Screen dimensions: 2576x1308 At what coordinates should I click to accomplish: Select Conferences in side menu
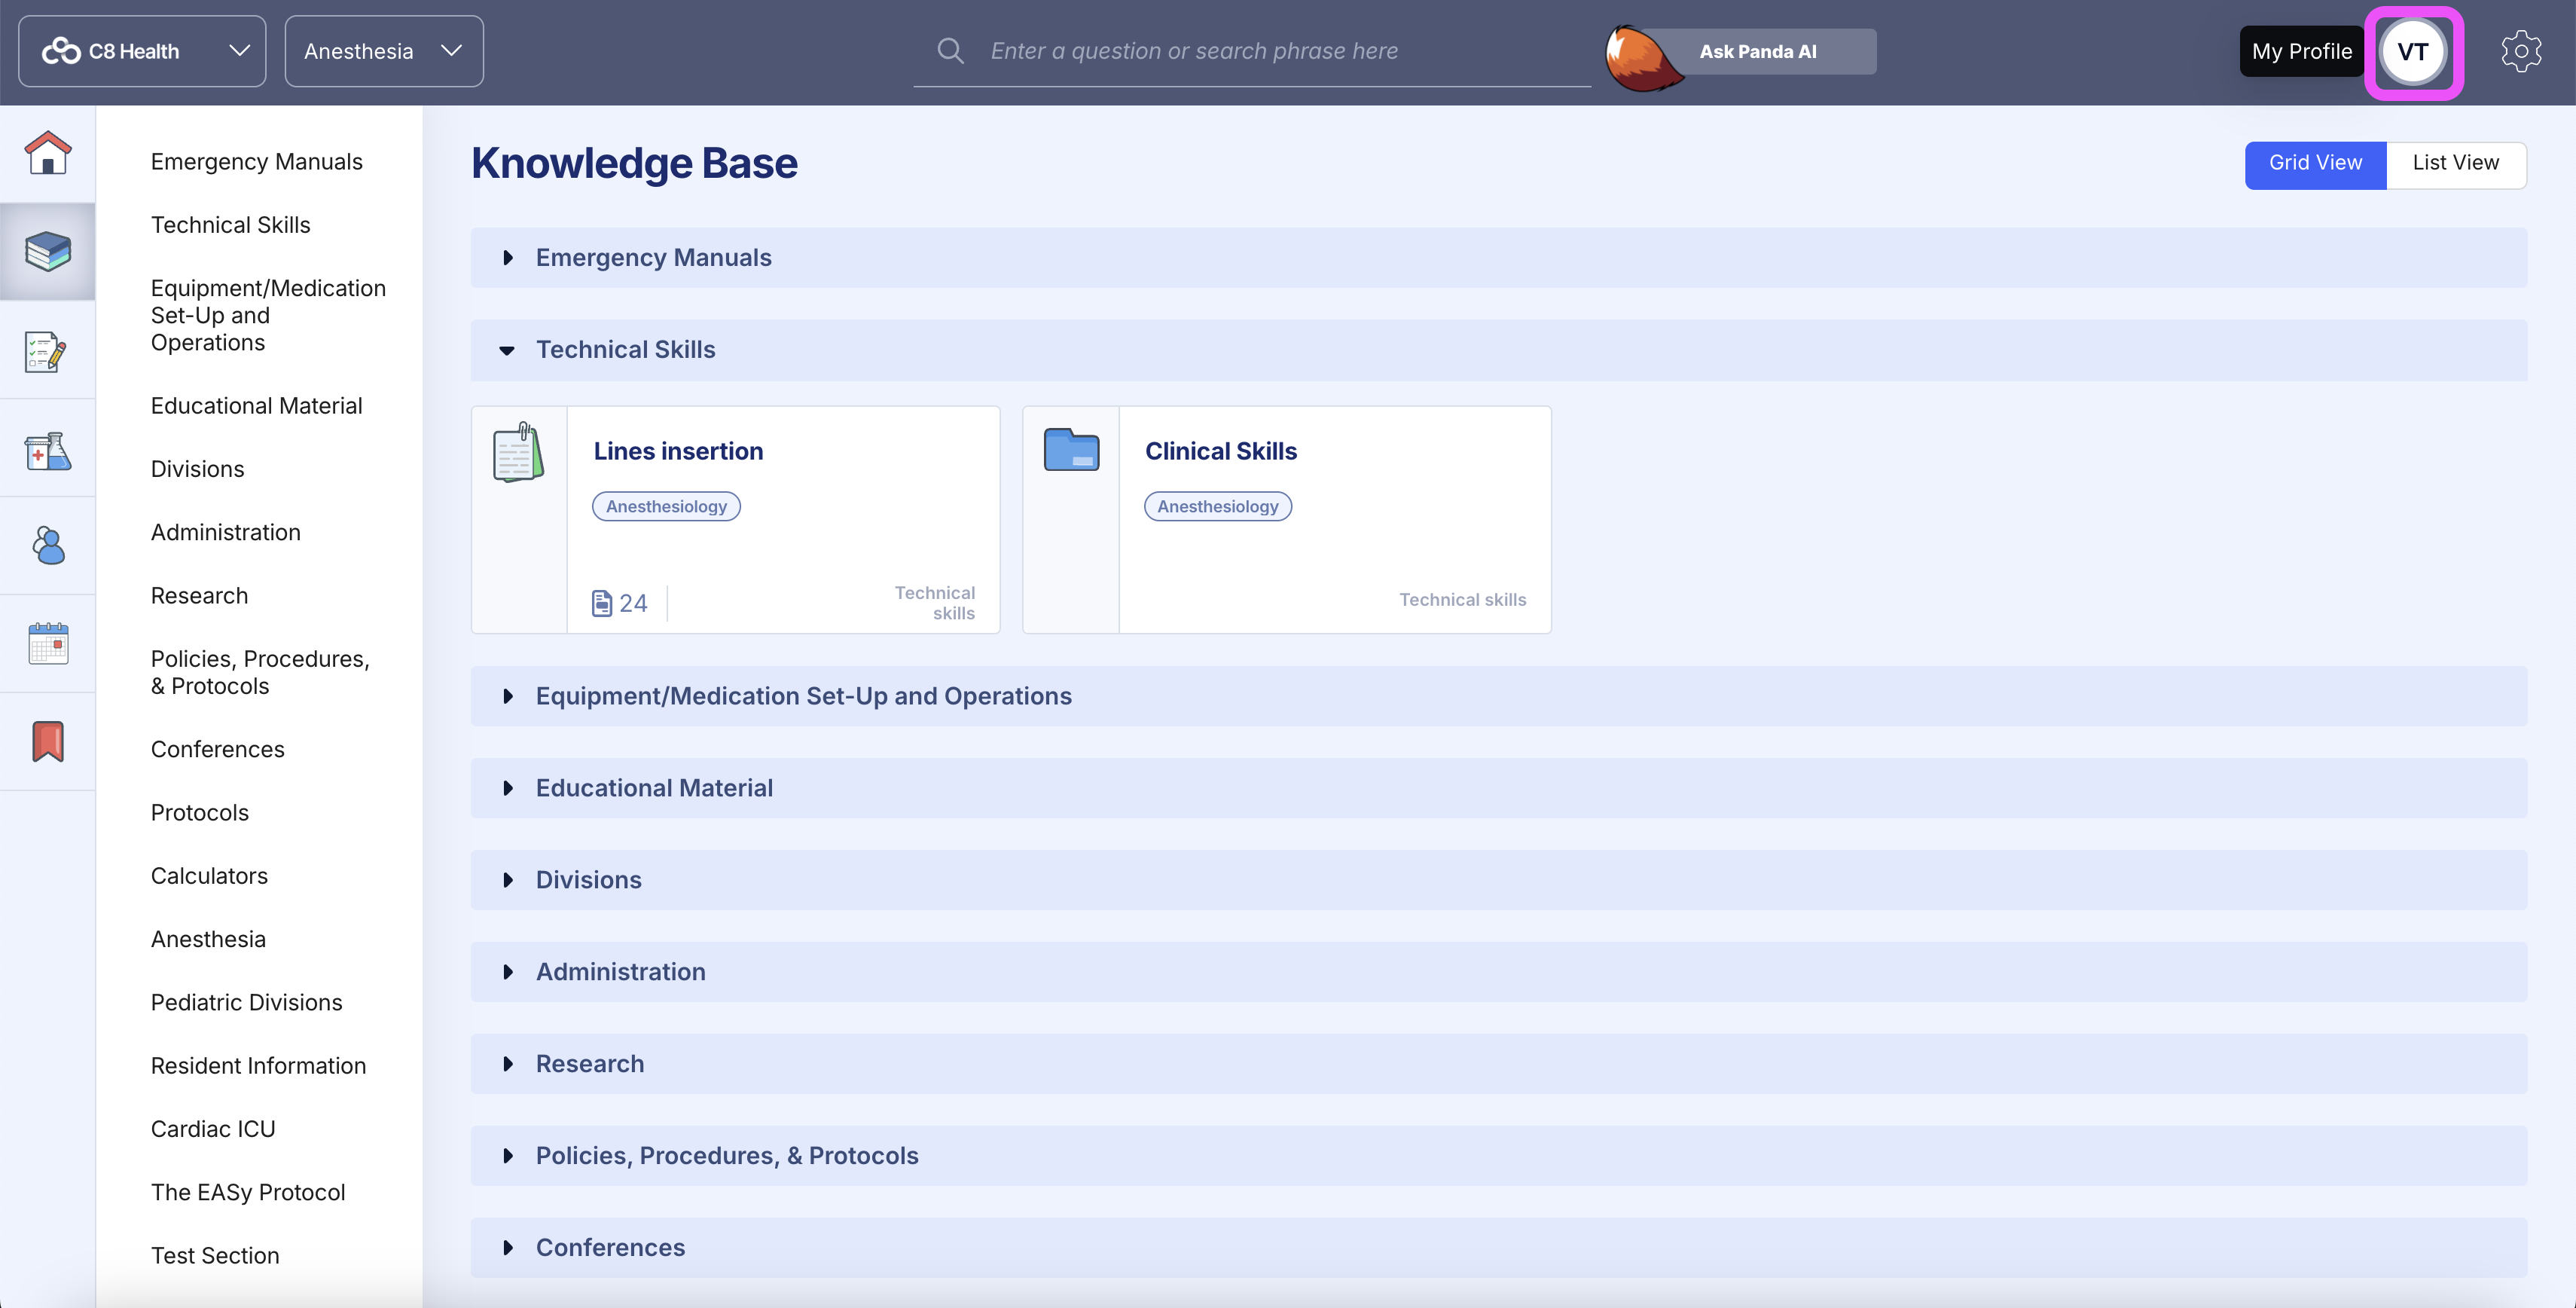218,749
